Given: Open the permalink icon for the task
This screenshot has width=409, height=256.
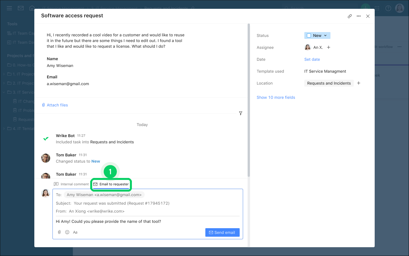Looking at the screenshot, I should (x=350, y=16).
